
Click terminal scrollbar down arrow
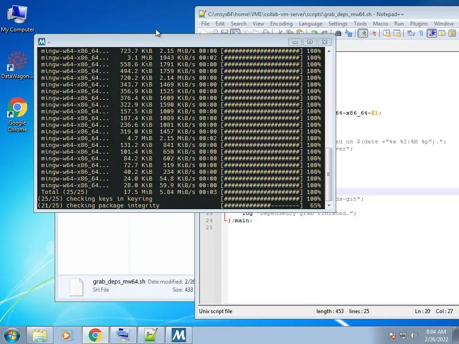tap(329, 205)
